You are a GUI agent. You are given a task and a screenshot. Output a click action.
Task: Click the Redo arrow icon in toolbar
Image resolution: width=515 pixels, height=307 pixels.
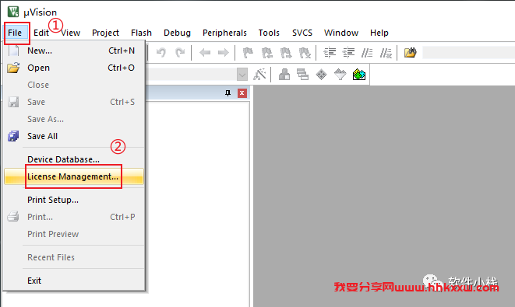[180, 52]
